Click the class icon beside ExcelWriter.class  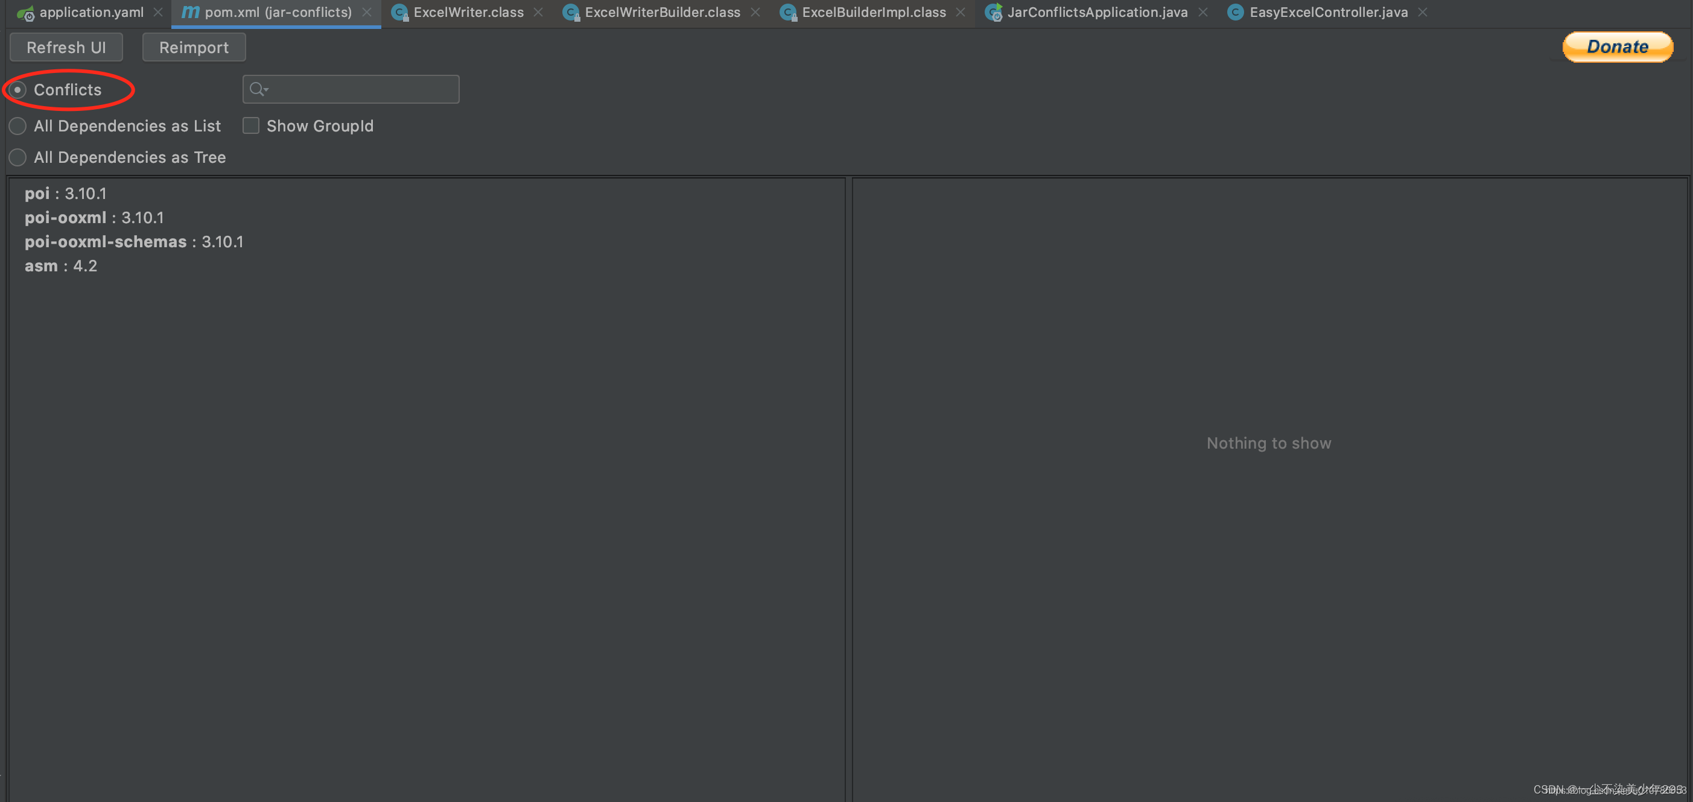[x=399, y=12]
